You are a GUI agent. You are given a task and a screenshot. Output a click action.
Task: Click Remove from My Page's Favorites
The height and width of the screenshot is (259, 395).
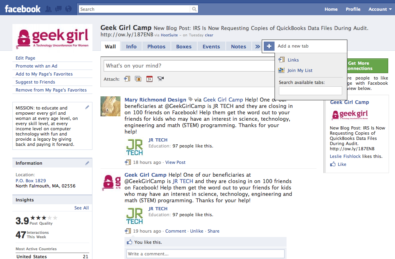(x=51, y=90)
